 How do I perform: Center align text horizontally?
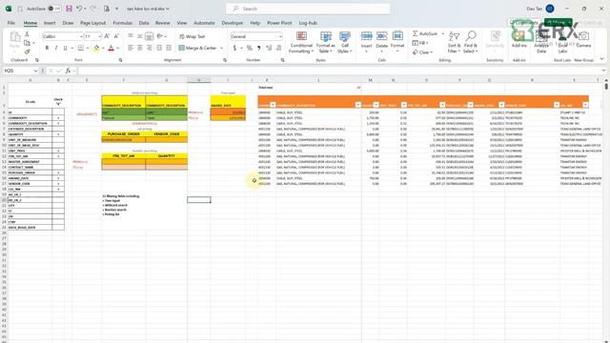140,48
